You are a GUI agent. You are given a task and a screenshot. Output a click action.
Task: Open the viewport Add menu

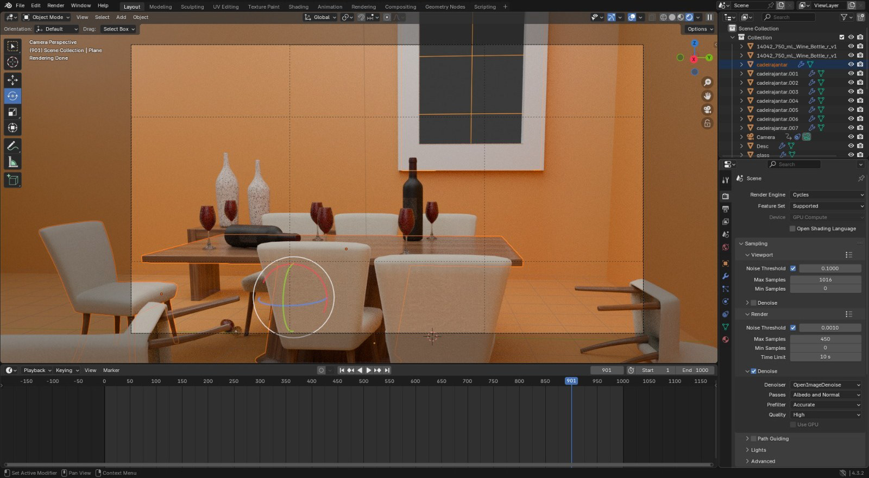(x=121, y=17)
